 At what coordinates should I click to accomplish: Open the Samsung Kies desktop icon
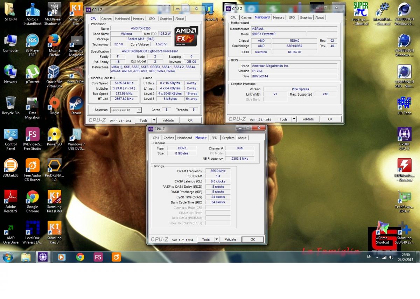pyautogui.click(x=76, y=14)
